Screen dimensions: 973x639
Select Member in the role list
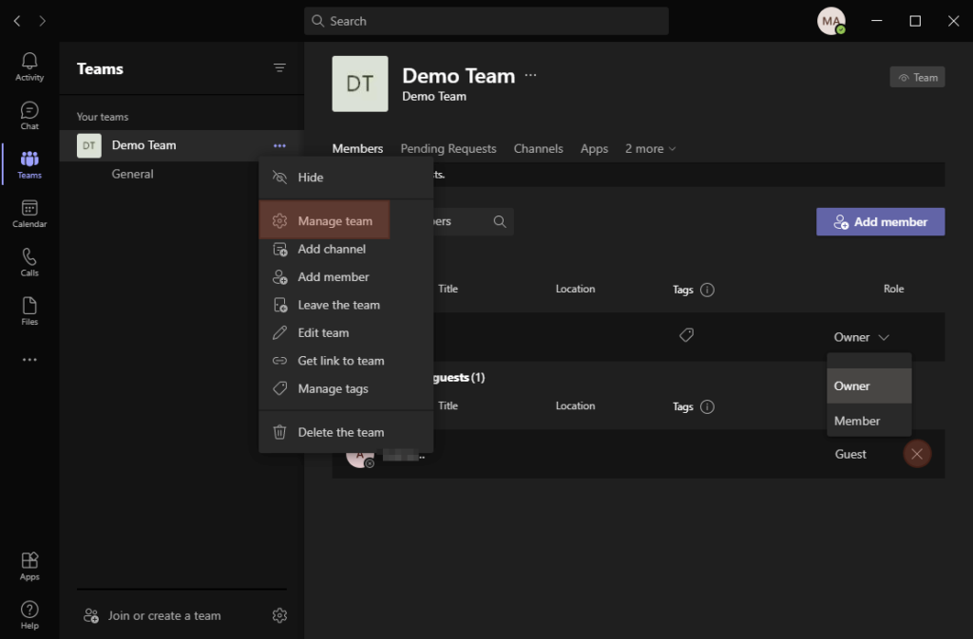click(868, 421)
